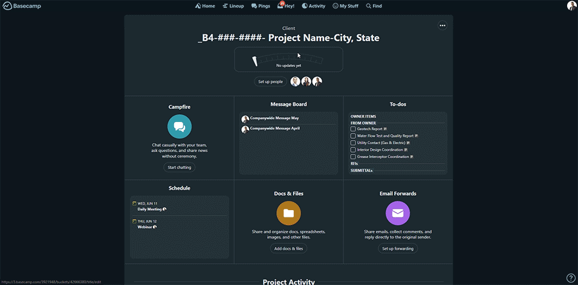Click third project member avatar

[x=317, y=82]
